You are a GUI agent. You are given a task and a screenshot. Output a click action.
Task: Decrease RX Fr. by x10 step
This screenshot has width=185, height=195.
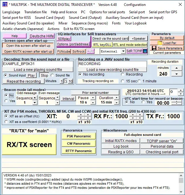pos(140,118)
